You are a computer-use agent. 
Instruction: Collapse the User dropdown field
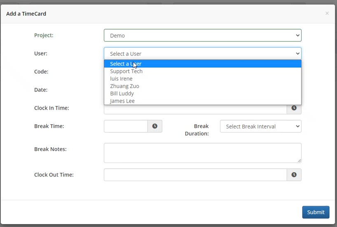tap(202, 54)
